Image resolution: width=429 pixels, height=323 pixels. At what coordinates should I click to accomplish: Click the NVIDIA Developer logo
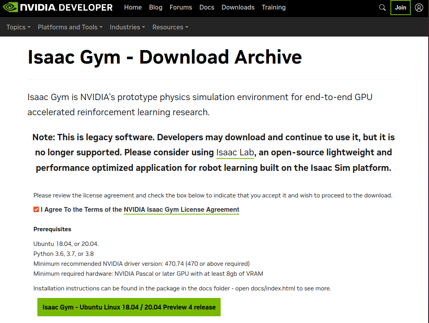click(x=58, y=8)
